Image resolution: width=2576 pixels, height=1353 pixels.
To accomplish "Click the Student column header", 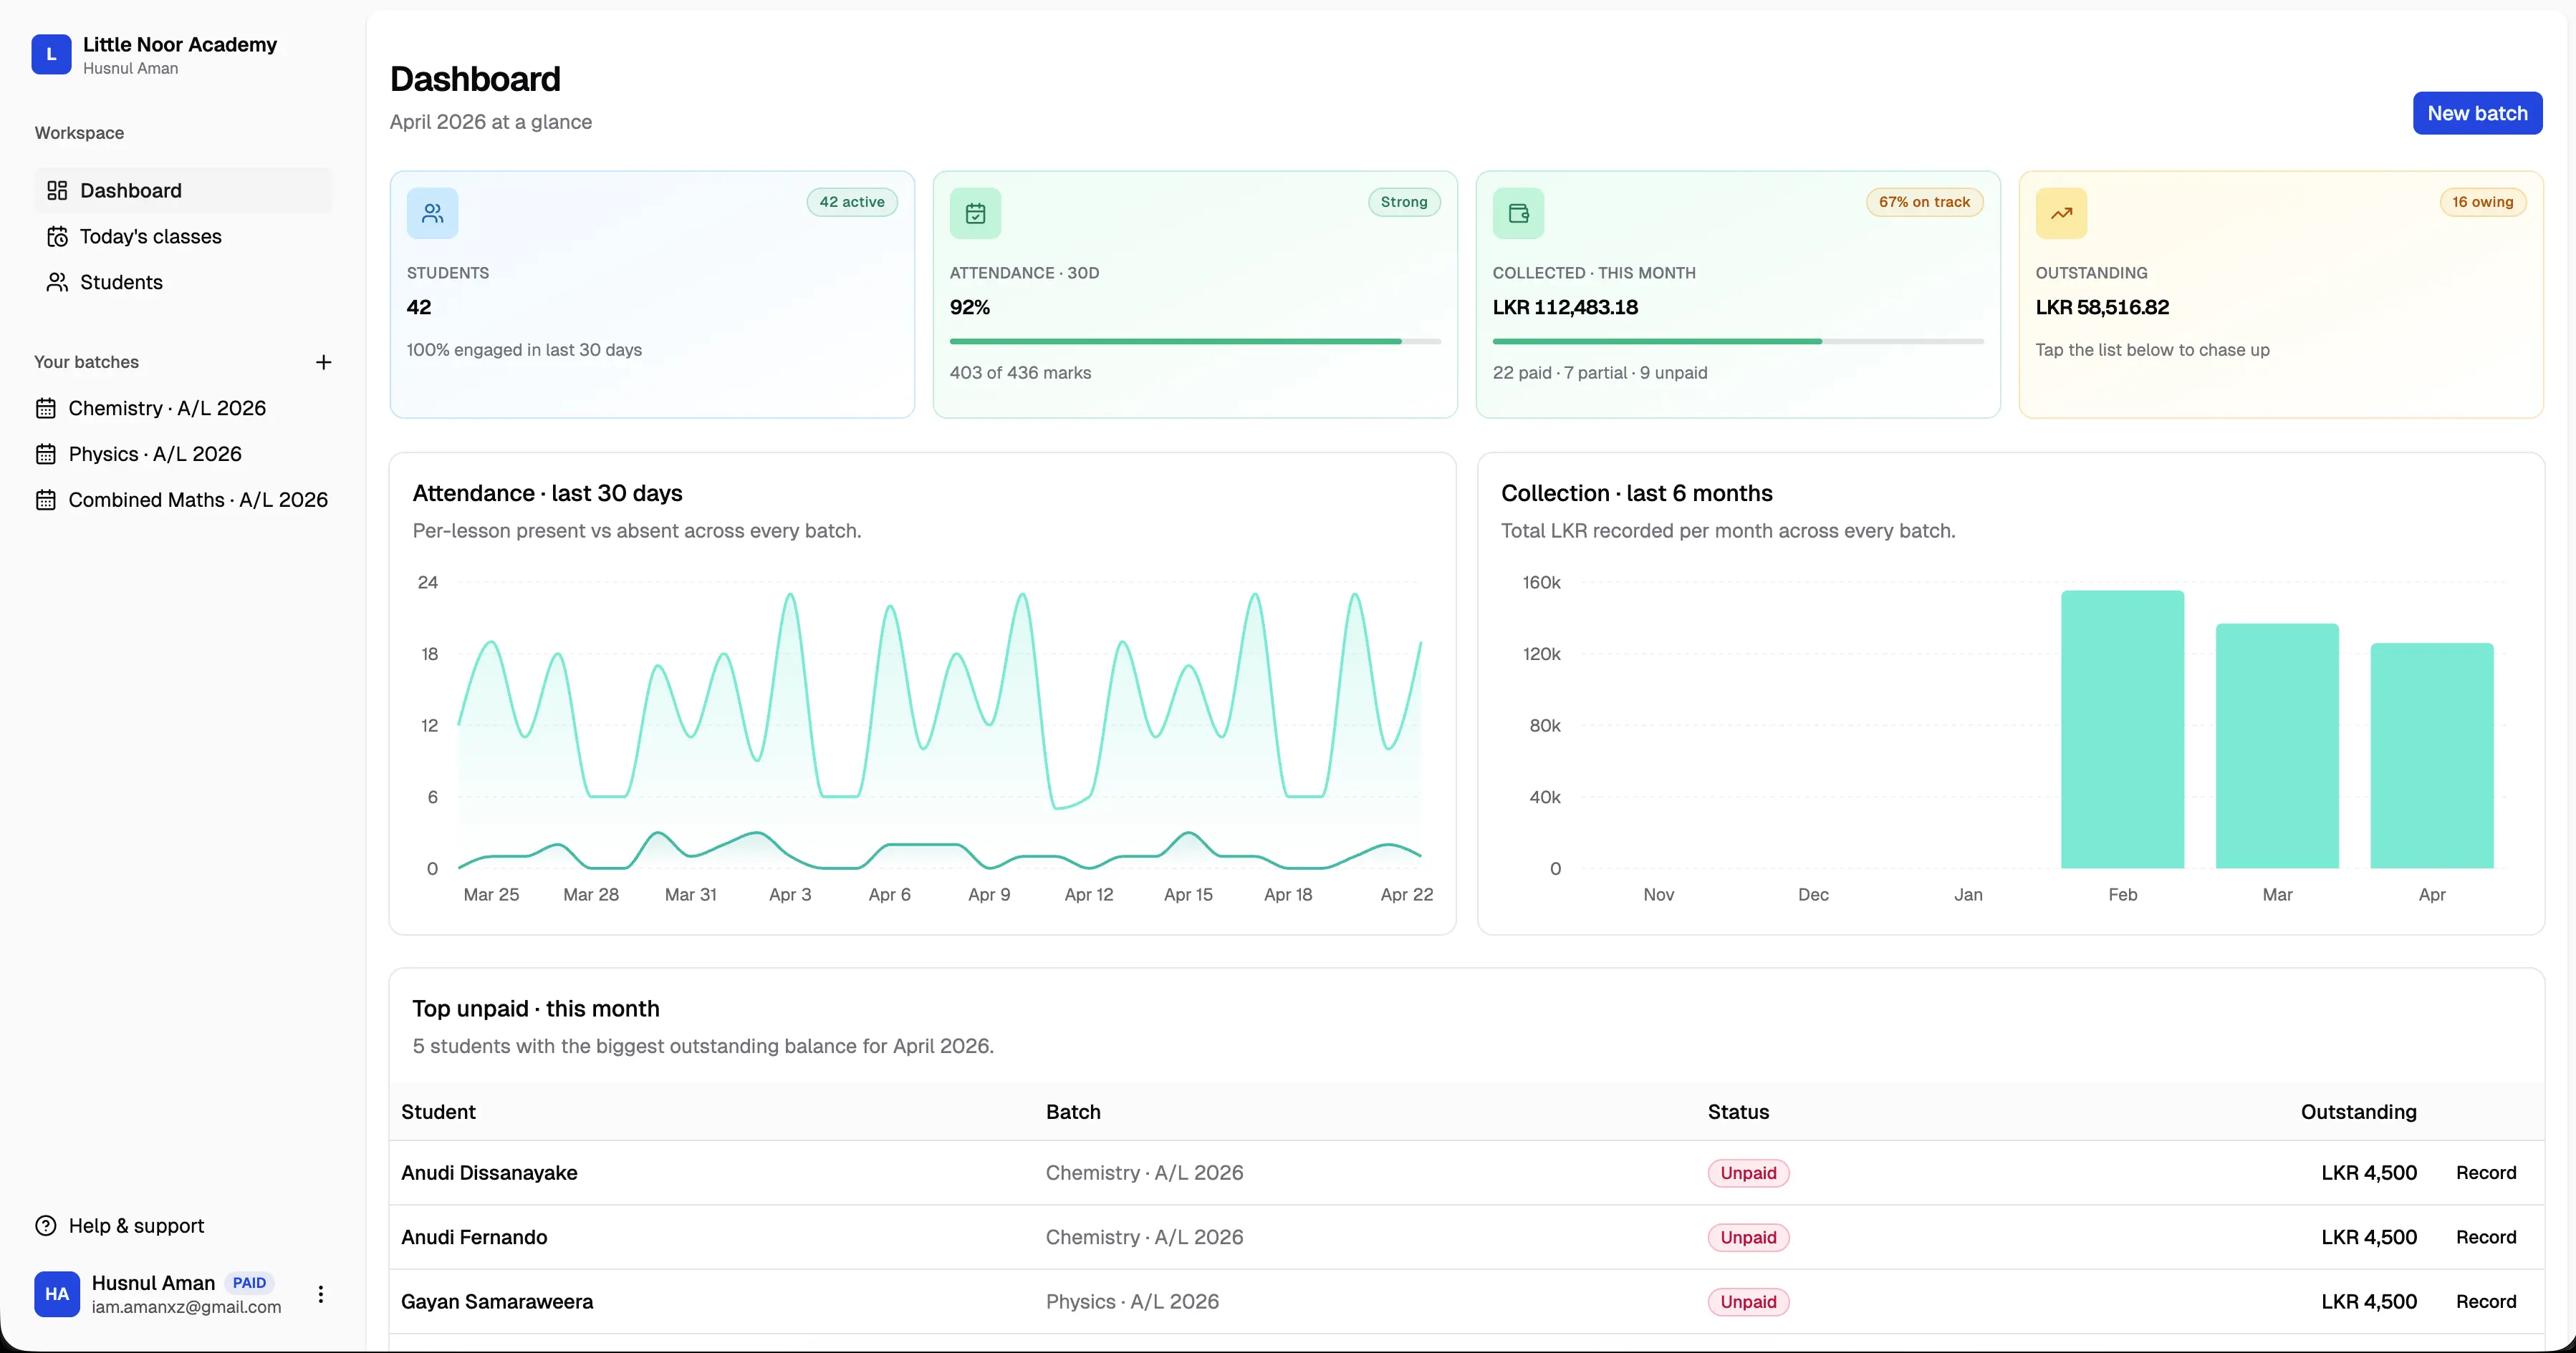I will click(438, 1112).
